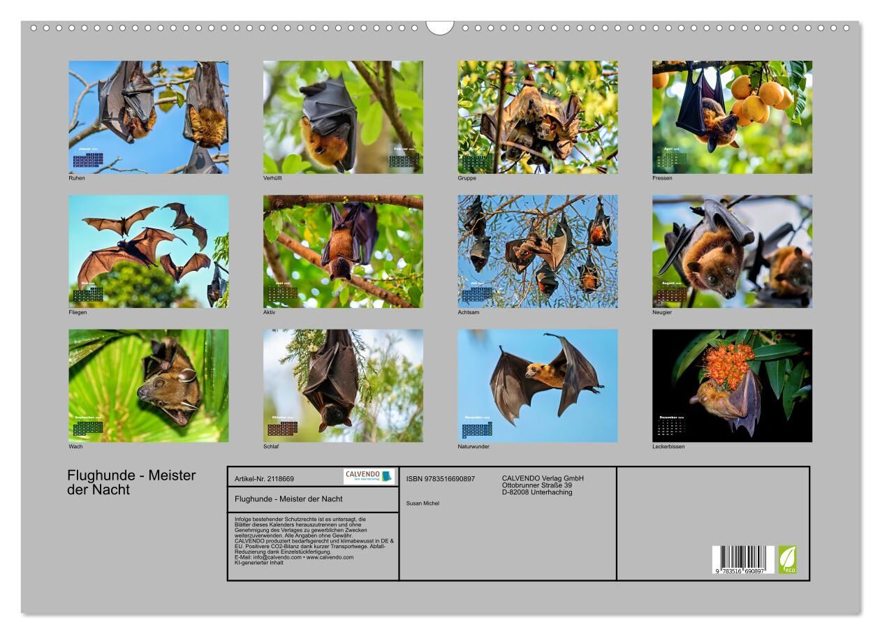Select the Gruppe bat photo
The width and height of the screenshot is (880, 634).
click(x=538, y=117)
